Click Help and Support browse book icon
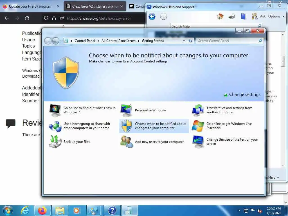 (x=243, y=16)
